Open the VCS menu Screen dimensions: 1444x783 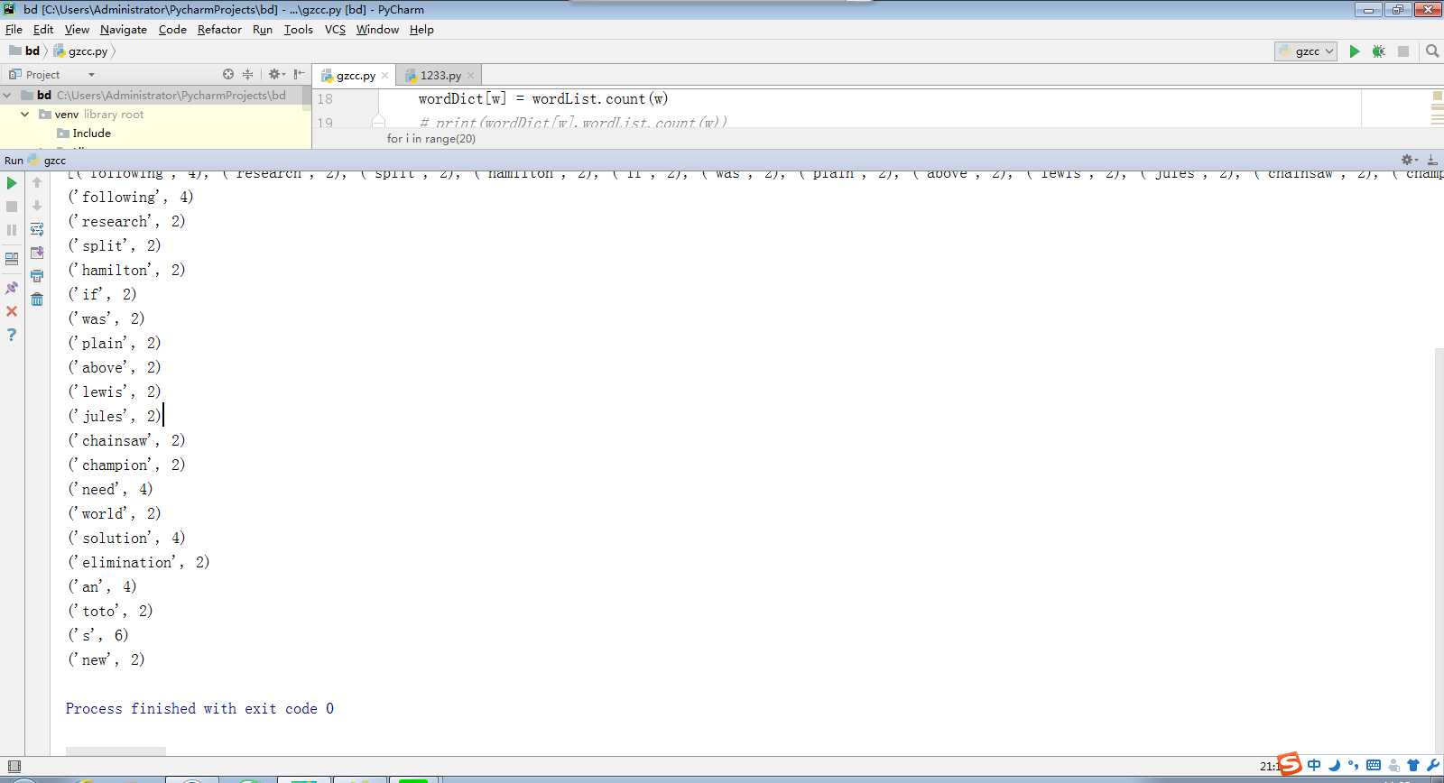coord(335,29)
